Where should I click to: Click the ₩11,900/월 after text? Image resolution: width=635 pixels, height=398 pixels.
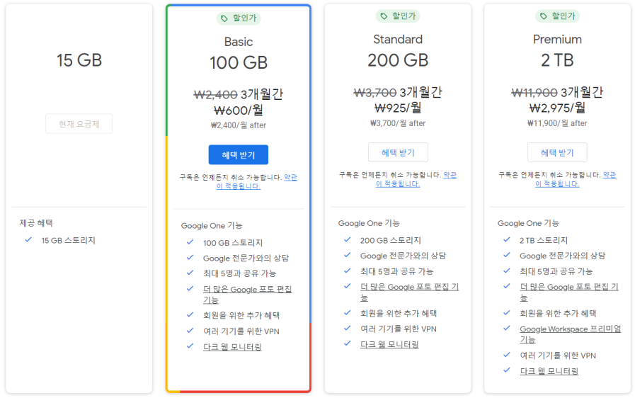pos(557,123)
